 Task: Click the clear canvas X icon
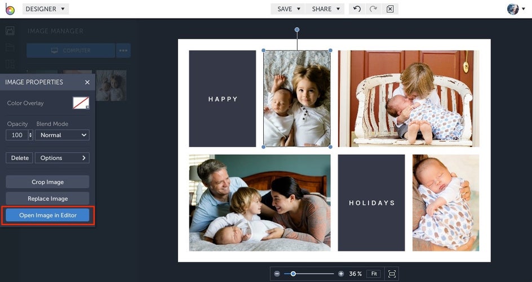tap(390, 9)
